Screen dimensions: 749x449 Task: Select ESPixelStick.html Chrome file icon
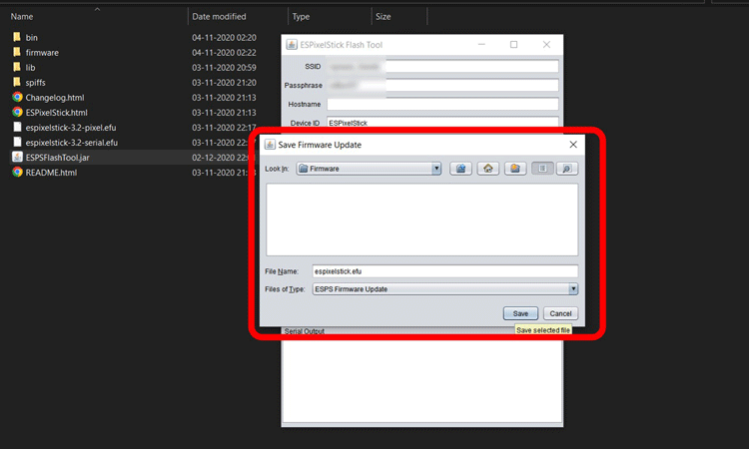point(17,112)
